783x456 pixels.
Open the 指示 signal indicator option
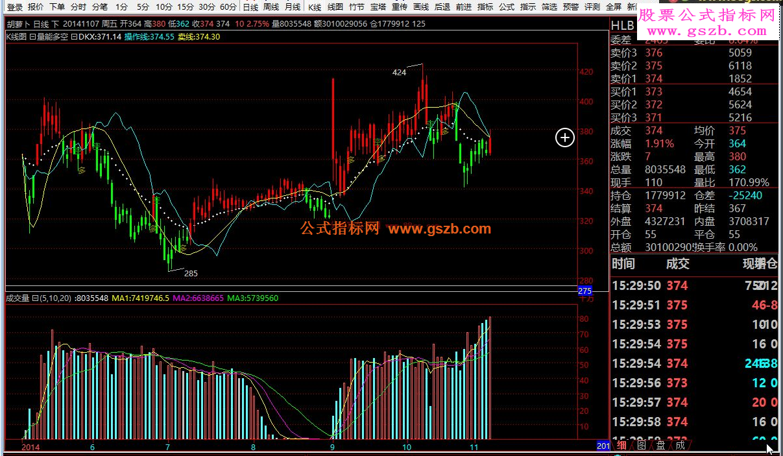(x=528, y=7)
